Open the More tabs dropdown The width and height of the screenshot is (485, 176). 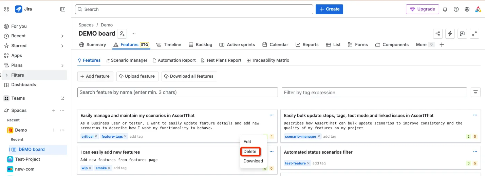pyautogui.click(x=425, y=45)
